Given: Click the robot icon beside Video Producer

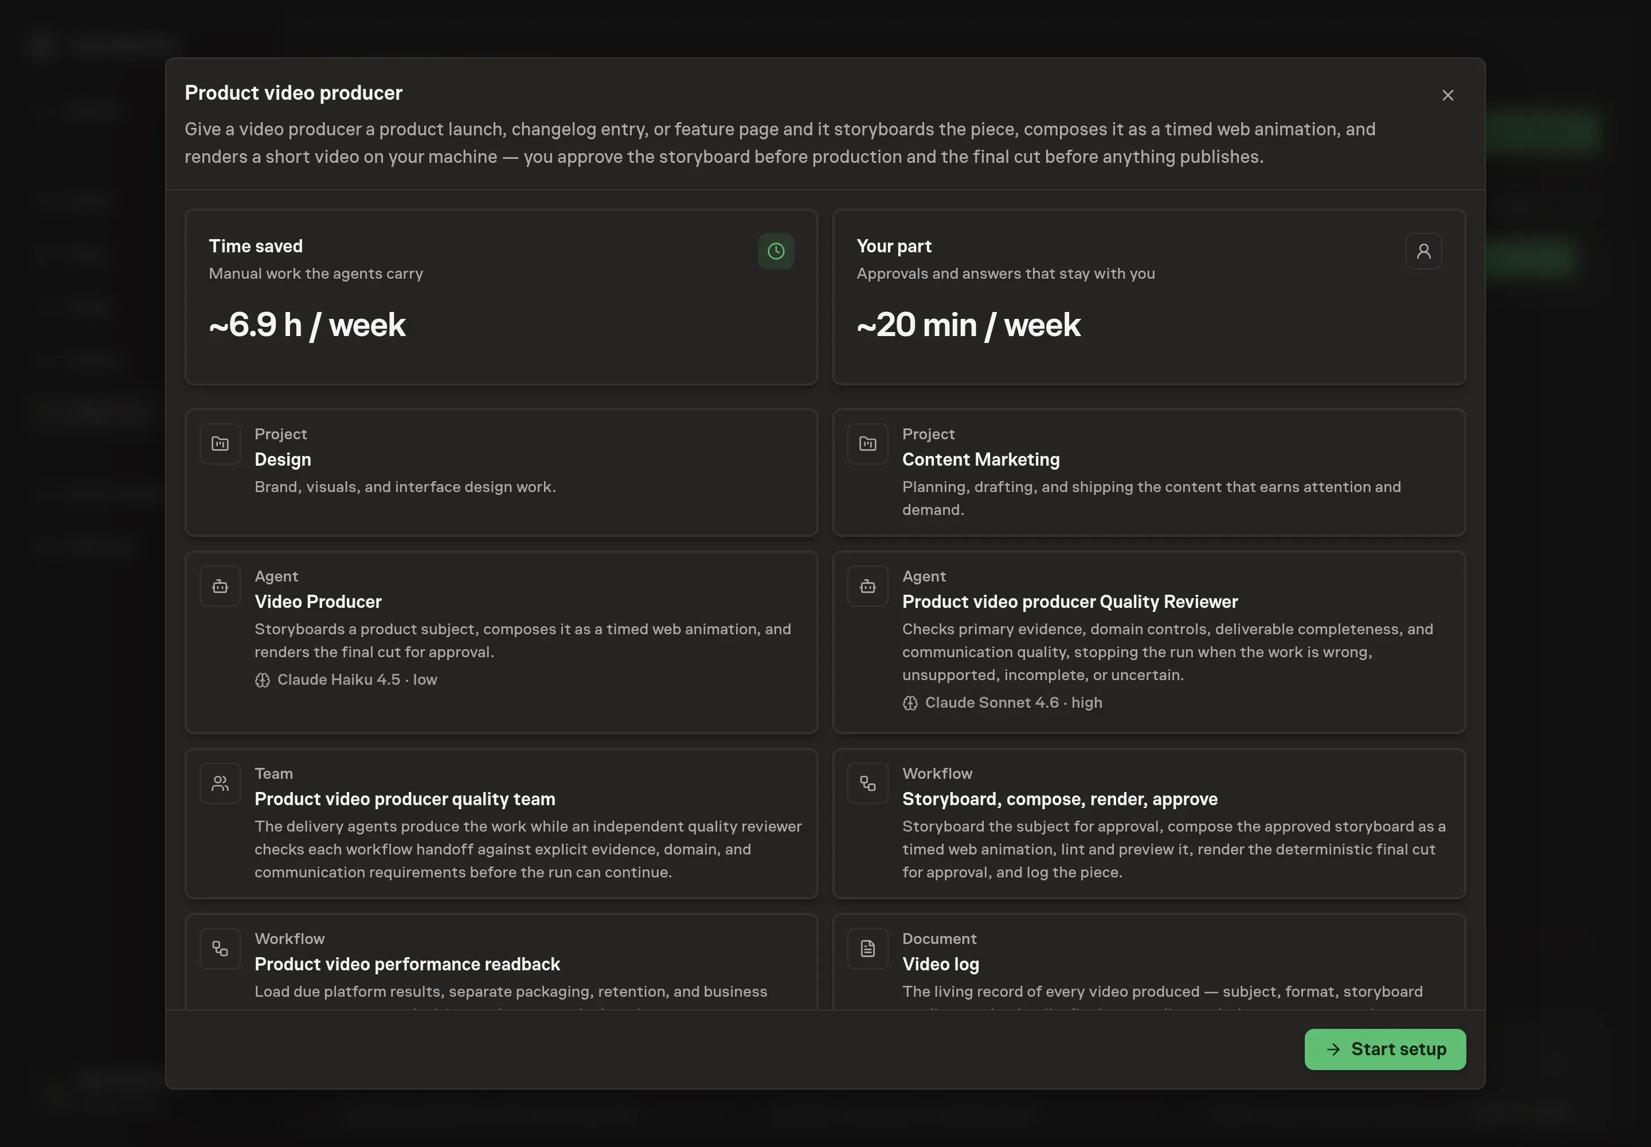Looking at the screenshot, I should point(220,587).
